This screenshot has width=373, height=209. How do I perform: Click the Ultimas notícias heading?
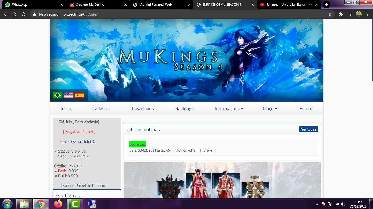click(x=143, y=129)
